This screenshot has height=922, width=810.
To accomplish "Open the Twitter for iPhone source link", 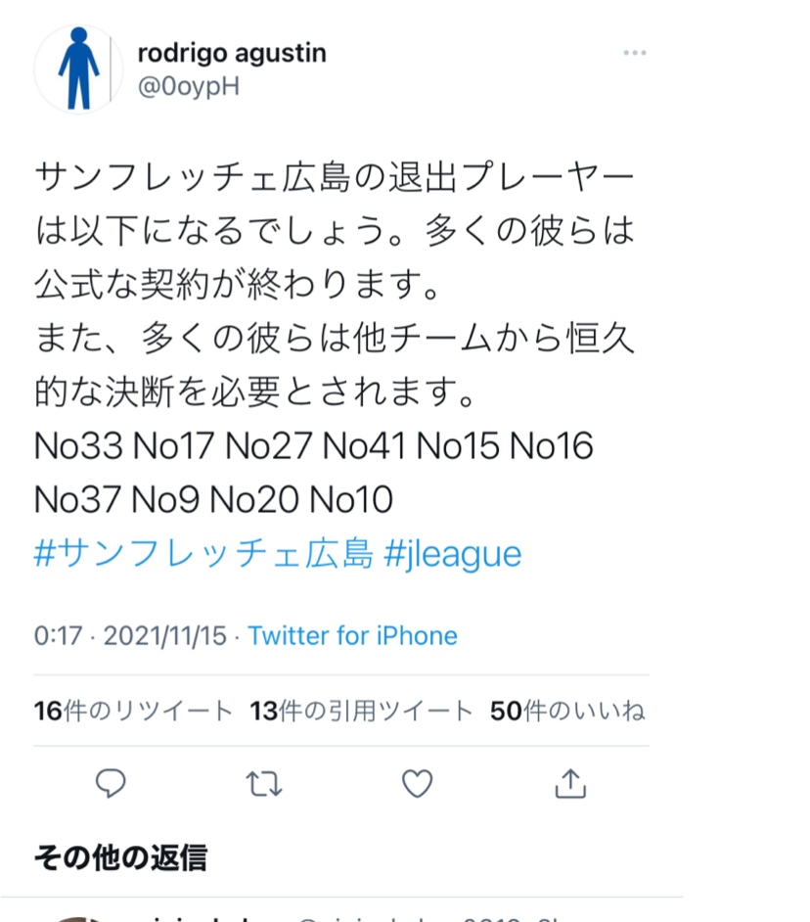I will pos(353,635).
